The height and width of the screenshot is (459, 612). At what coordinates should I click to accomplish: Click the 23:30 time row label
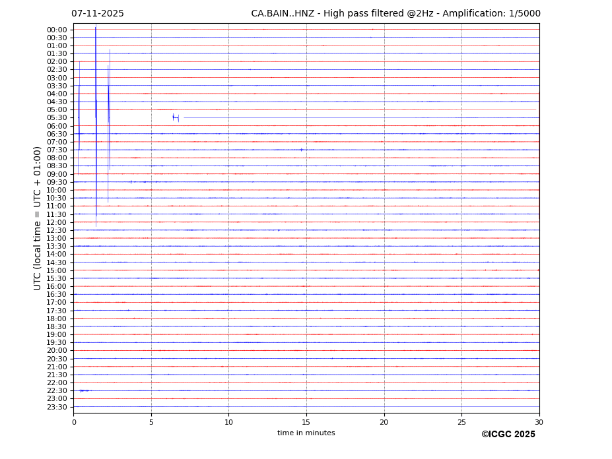click(57, 407)
